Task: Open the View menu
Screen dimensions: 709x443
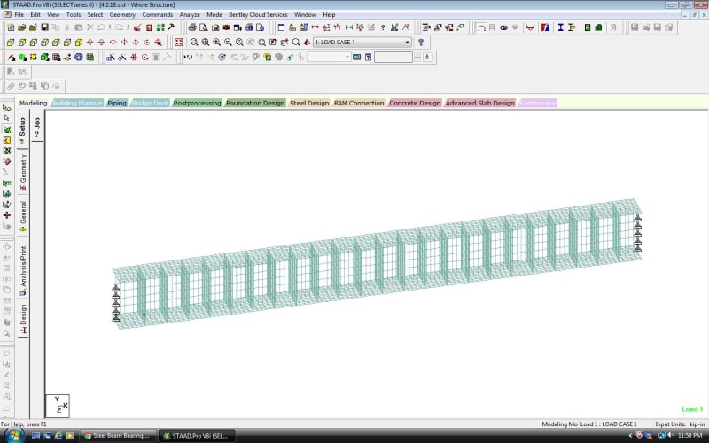Action: pos(53,14)
